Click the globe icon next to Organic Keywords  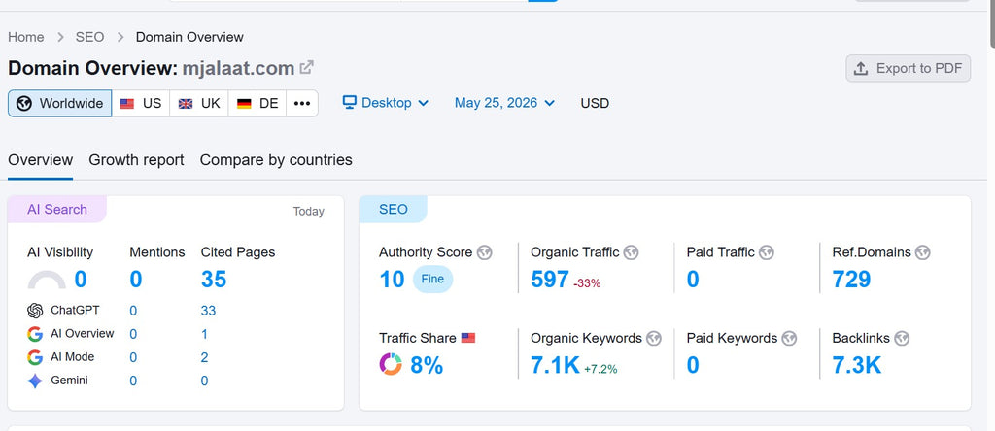(654, 339)
